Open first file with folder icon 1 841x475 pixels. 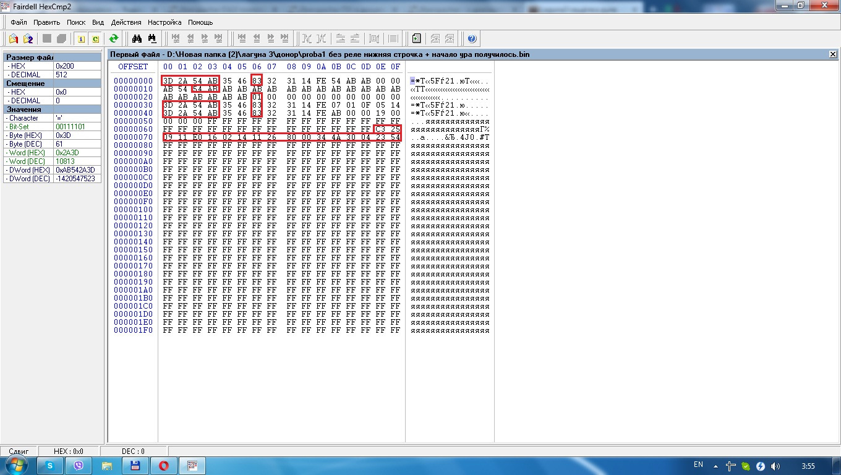14,38
